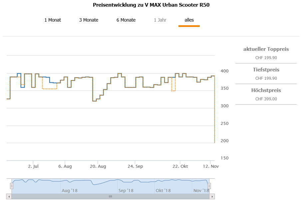Click the left scrollbar arrow under the navigator
The width and height of the screenshot is (302, 202).
pos(9,196)
